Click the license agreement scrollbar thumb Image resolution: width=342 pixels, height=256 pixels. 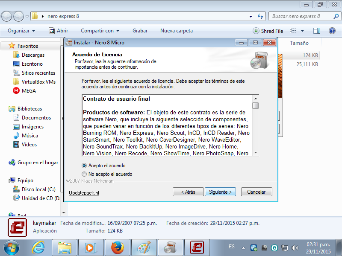pyautogui.click(x=256, y=105)
